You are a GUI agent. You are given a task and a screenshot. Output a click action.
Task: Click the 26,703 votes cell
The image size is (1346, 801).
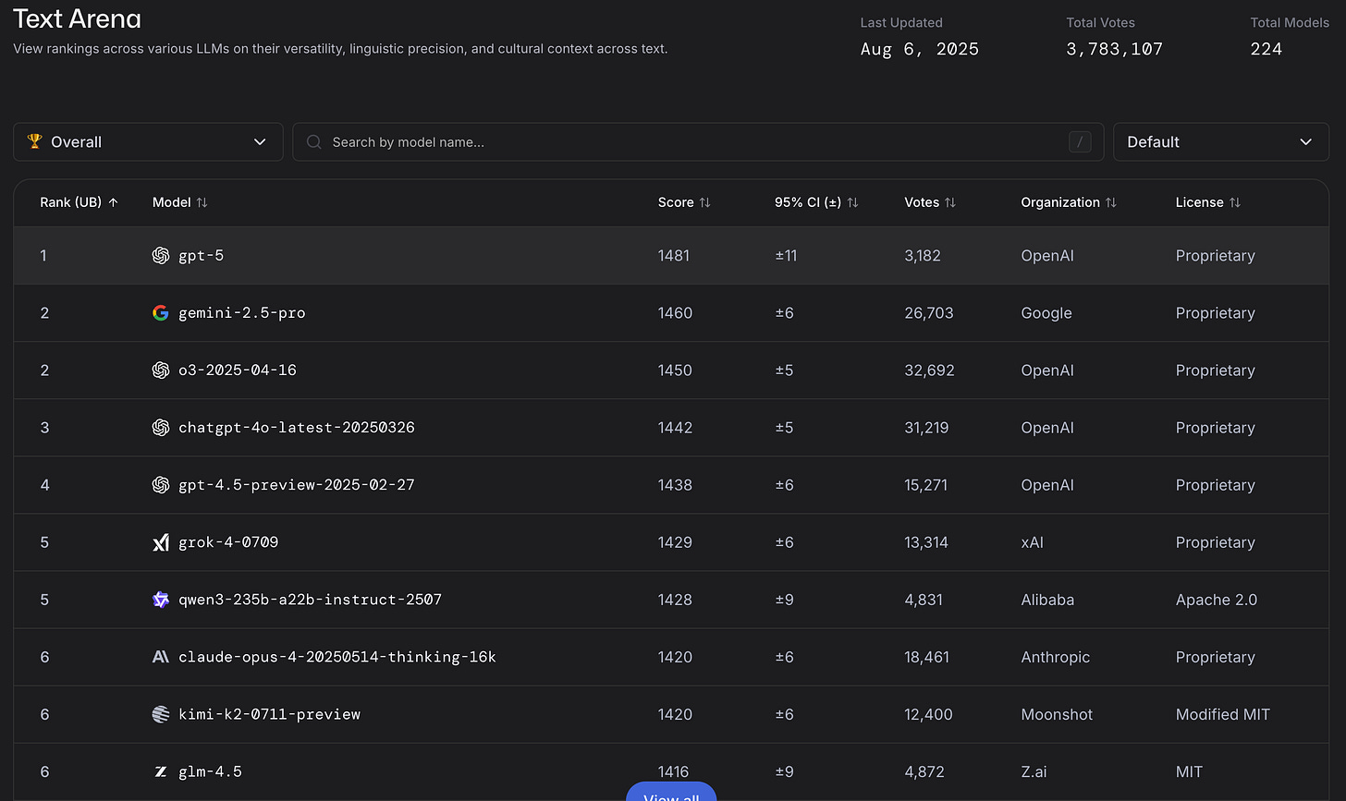pyautogui.click(x=929, y=313)
